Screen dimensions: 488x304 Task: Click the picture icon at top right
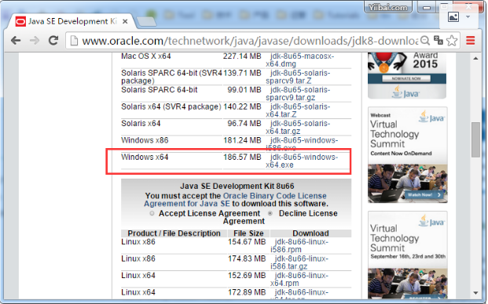(x=453, y=16)
